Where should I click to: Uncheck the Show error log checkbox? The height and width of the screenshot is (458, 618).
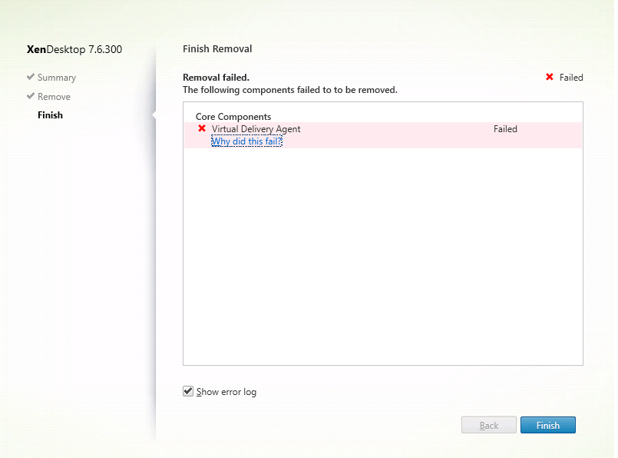click(188, 391)
